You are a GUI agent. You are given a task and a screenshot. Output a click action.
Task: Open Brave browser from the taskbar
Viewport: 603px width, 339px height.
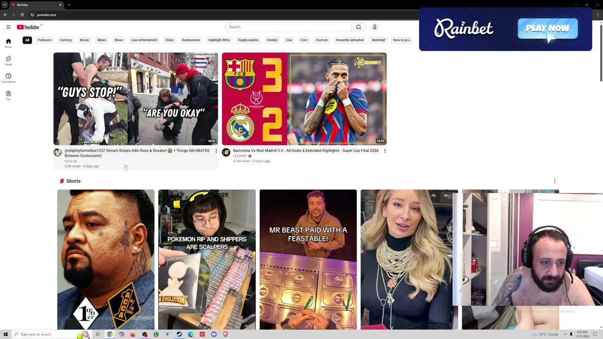pyautogui.click(x=225, y=334)
